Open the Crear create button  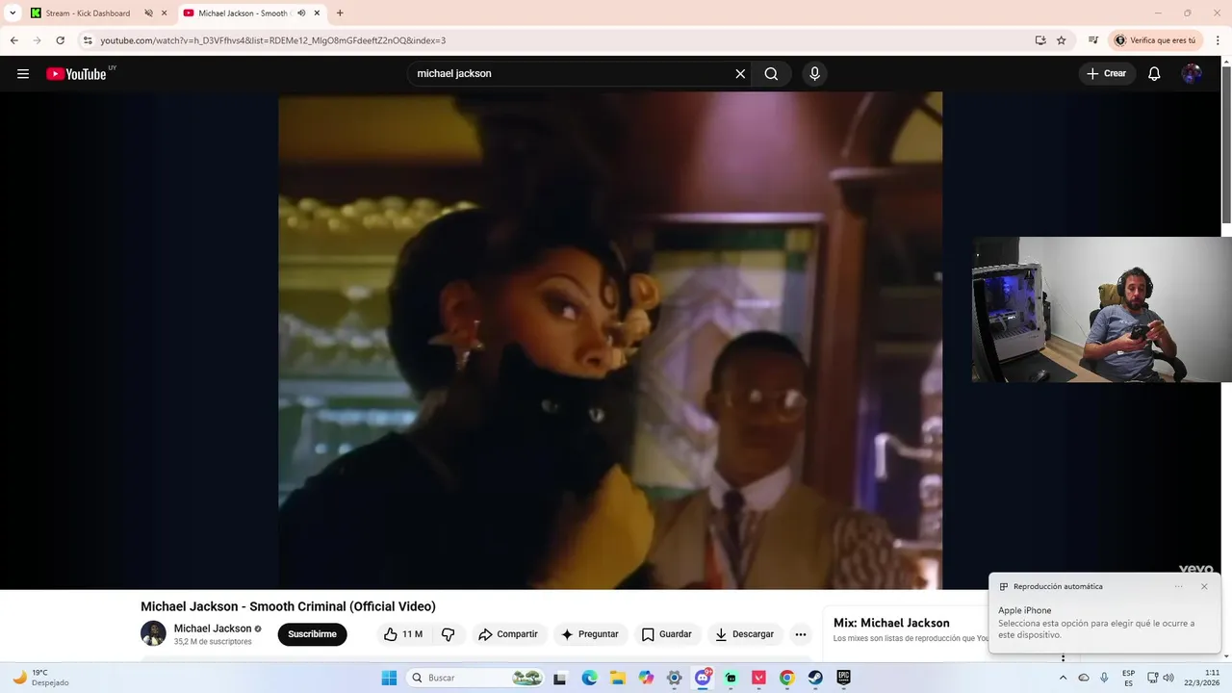[x=1106, y=74]
